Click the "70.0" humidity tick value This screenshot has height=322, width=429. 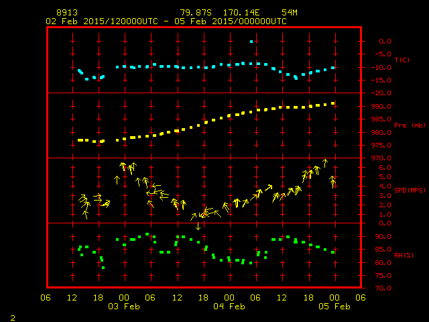[383, 288]
